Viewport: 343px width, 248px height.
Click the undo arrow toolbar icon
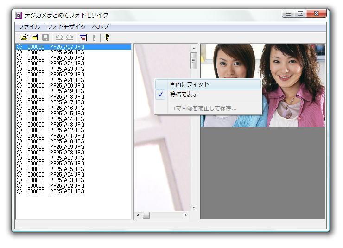click(59, 38)
